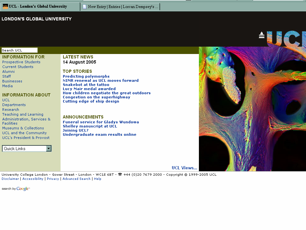Click the Announcements heading
306x230 pixels.
tap(83, 117)
